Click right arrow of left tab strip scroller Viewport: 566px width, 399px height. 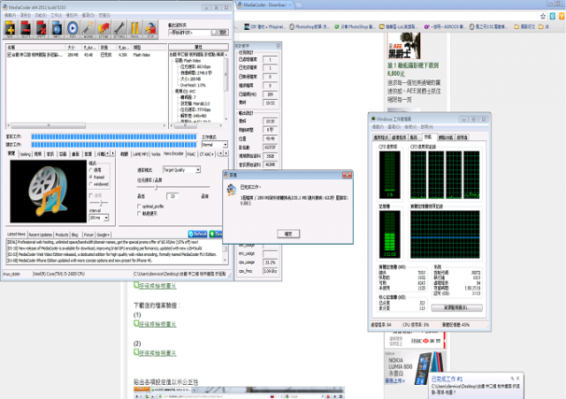[113, 154]
